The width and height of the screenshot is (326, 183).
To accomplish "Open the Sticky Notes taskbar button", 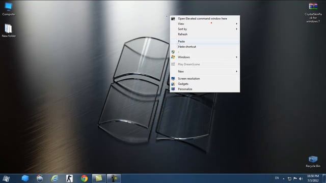I will [99, 178].
